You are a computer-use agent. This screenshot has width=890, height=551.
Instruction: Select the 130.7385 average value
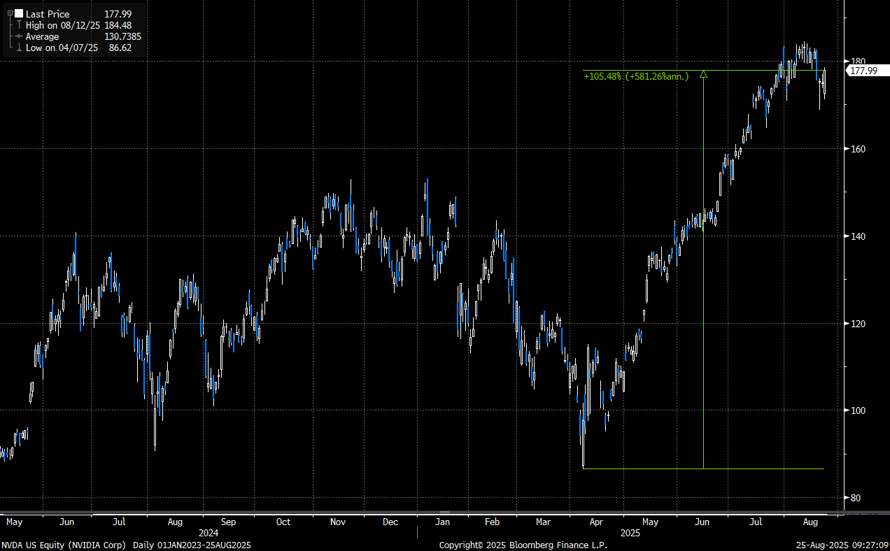click(x=122, y=36)
